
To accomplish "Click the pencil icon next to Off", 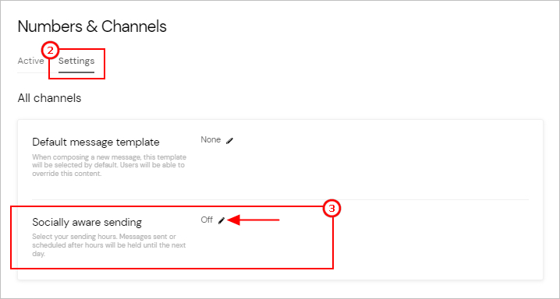I will click(222, 220).
